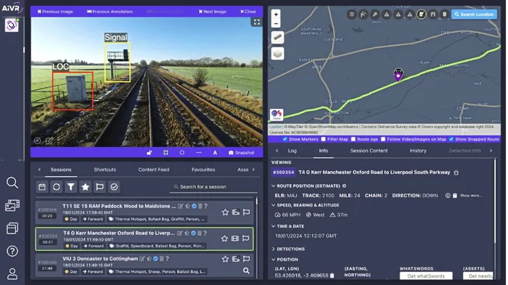Screen dimensions: 508x285
Task: Toggle the favourites star filter in sessions toolbar
Action: pyautogui.click(x=85, y=187)
